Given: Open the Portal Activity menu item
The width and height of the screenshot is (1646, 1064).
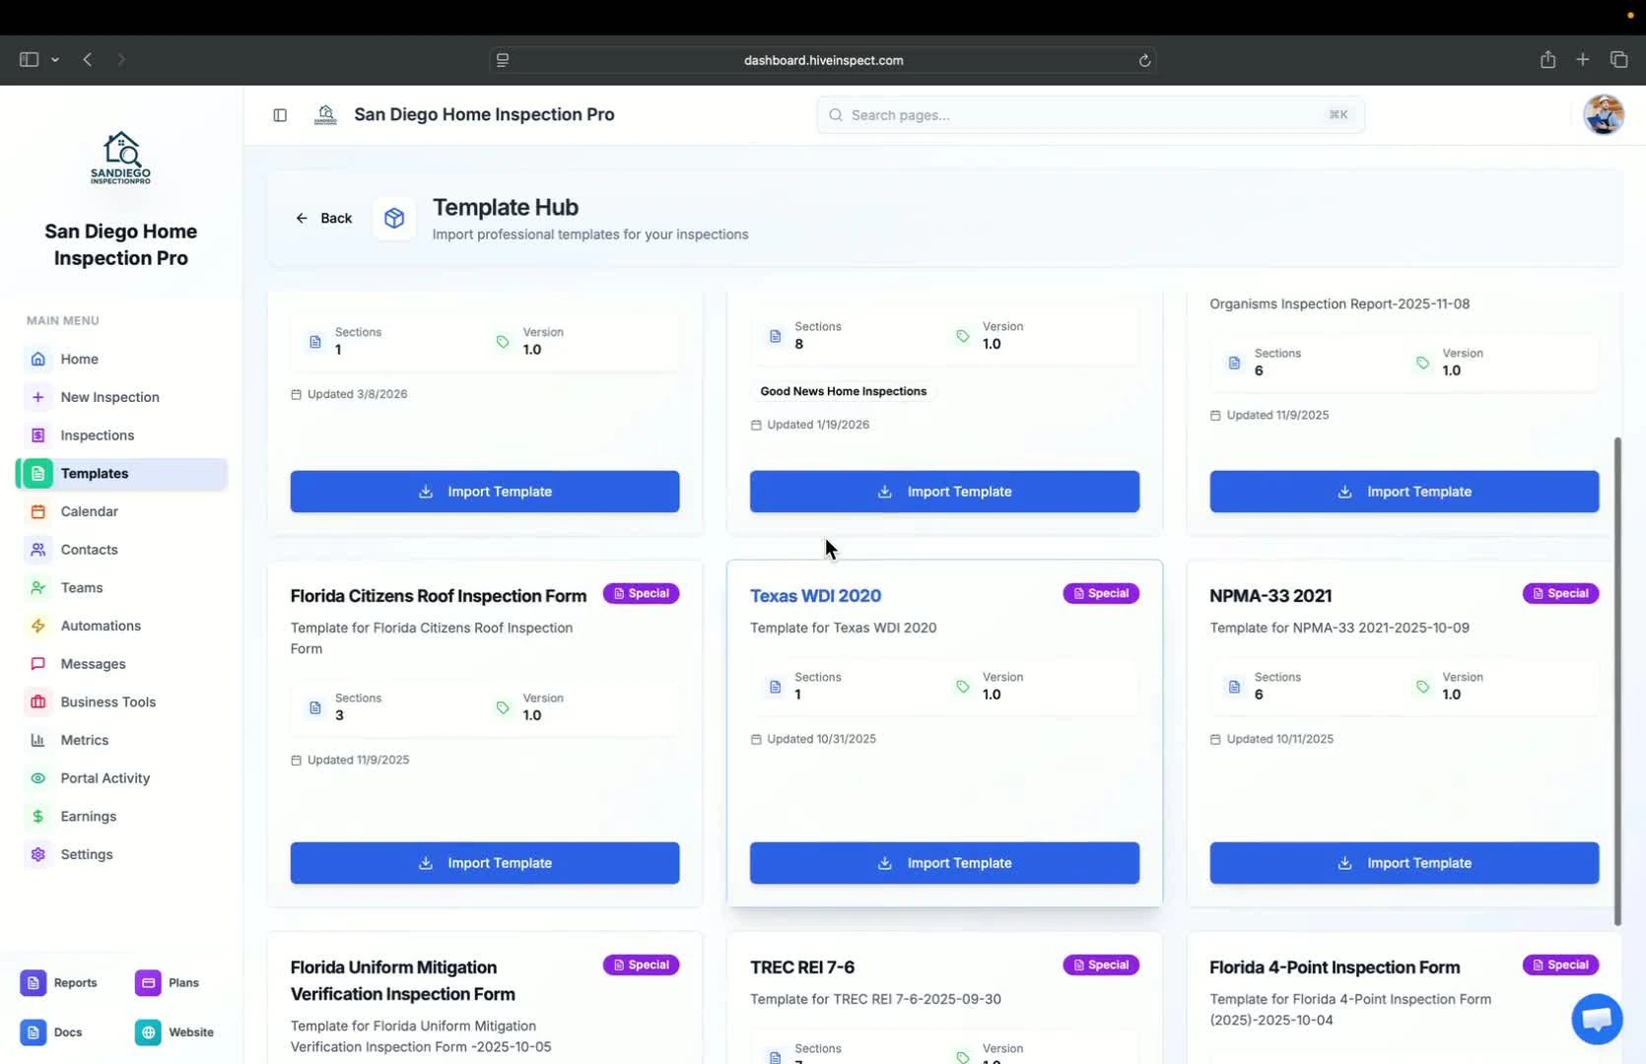Looking at the screenshot, I should [x=122, y=778].
